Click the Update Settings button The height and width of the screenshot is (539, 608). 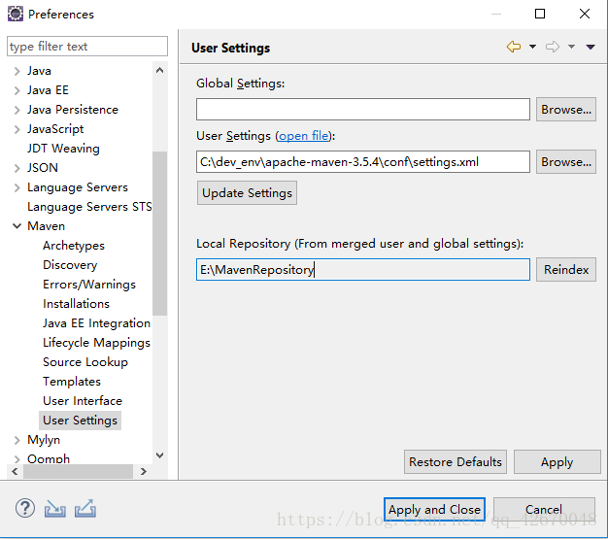247,192
